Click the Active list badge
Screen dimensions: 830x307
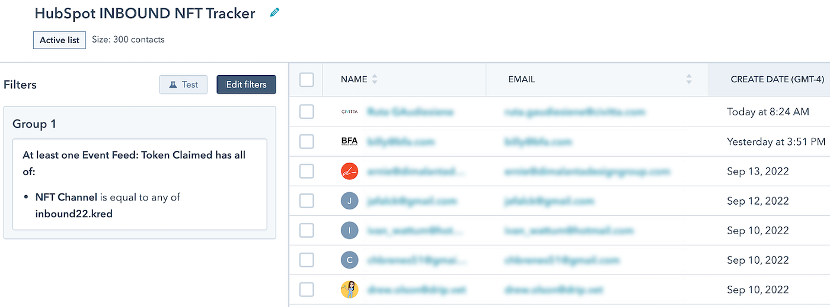[x=59, y=40]
